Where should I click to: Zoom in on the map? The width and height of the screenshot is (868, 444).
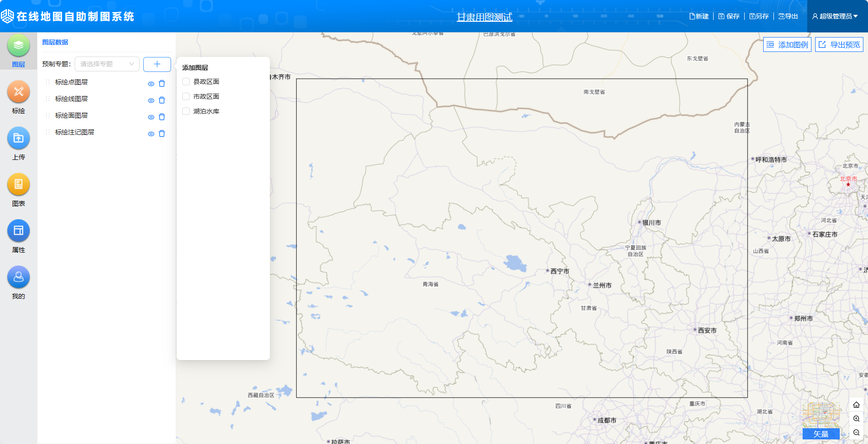click(x=856, y=419)
